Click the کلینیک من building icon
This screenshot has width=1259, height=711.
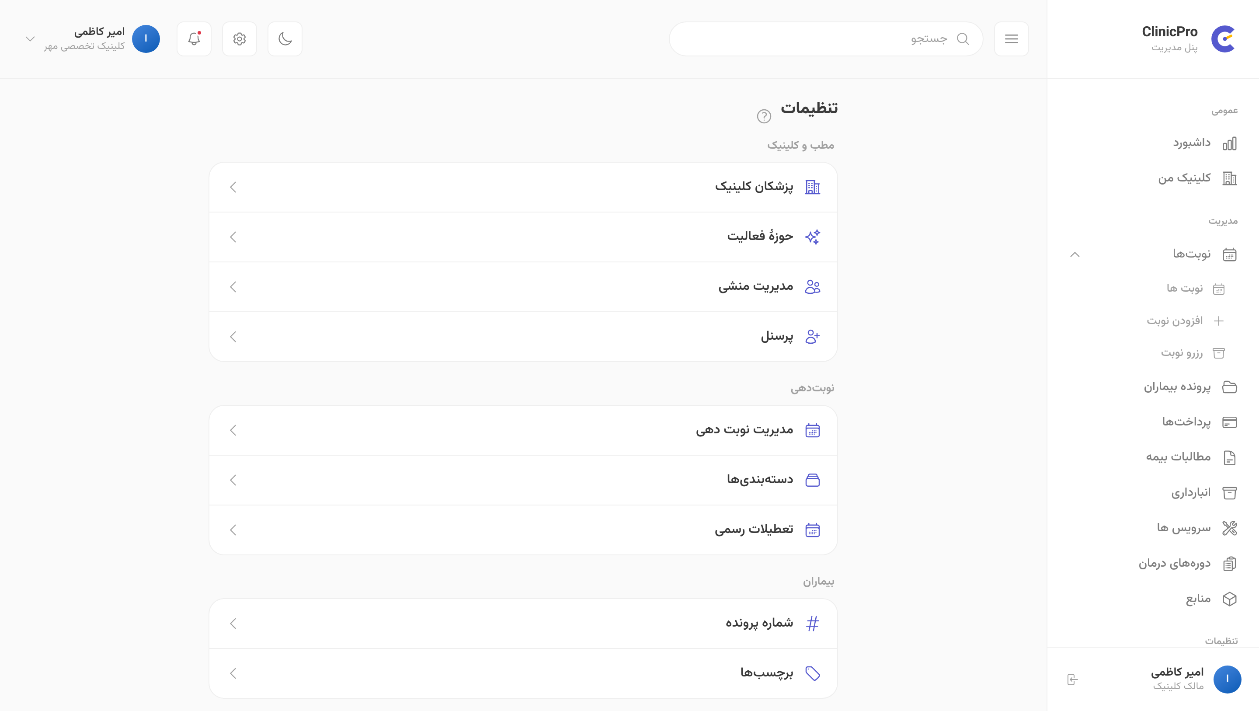coord(1230,178)
